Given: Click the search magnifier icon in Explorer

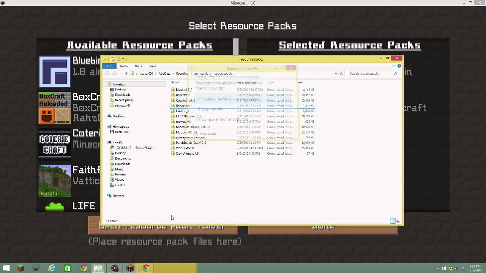Looking at the screenshot, I should [x=395, y=74].
